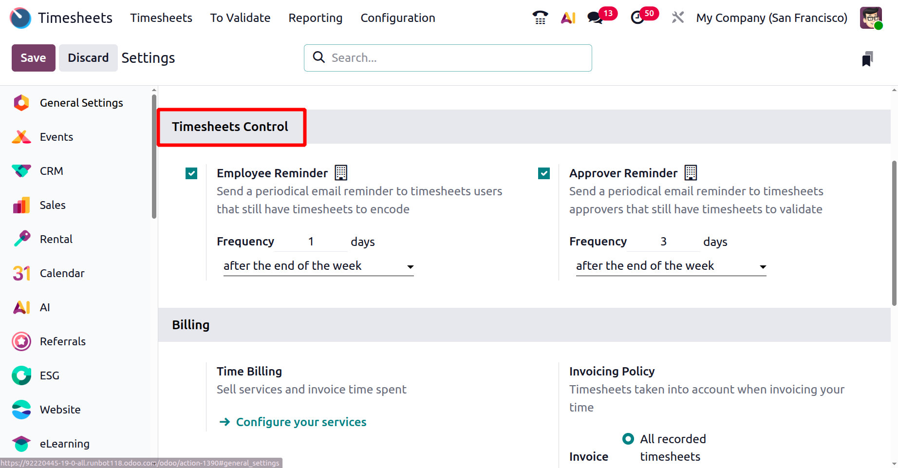
Task: Open the activities clock icon
Action: coord(637,18)
